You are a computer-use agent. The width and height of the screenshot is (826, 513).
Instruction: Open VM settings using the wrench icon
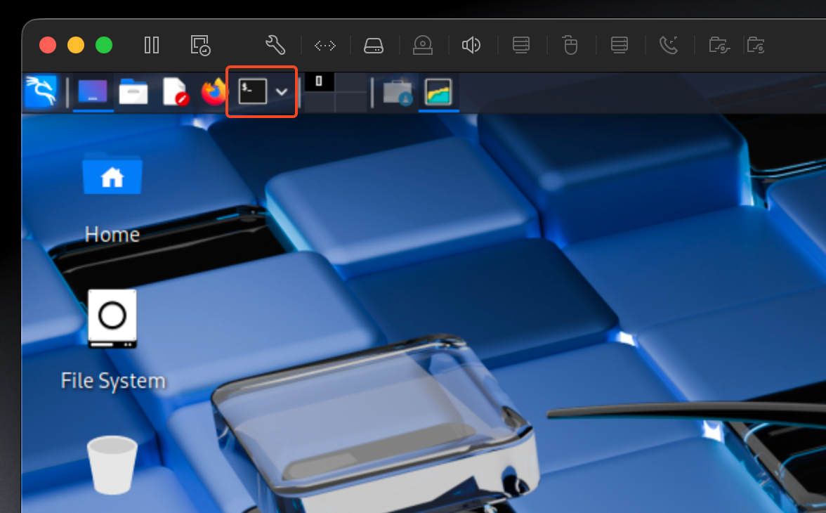275,46
